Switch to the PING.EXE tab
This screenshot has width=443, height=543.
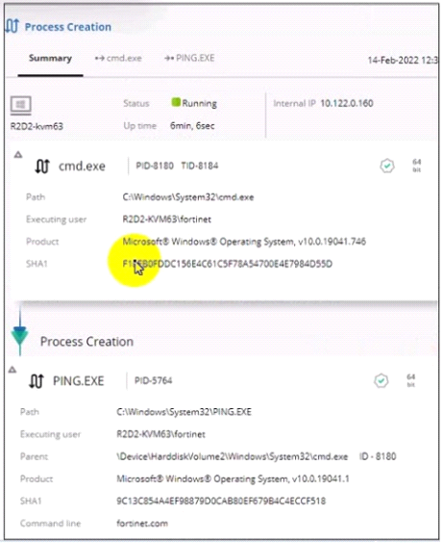click(189, 58)
